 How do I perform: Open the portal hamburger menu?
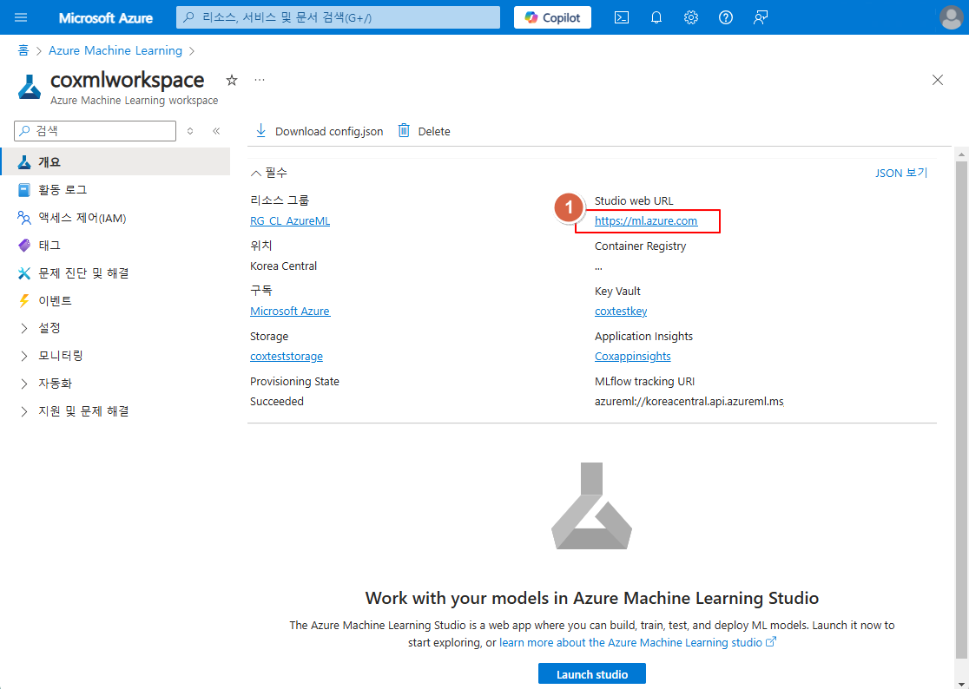tap(20, 17)
